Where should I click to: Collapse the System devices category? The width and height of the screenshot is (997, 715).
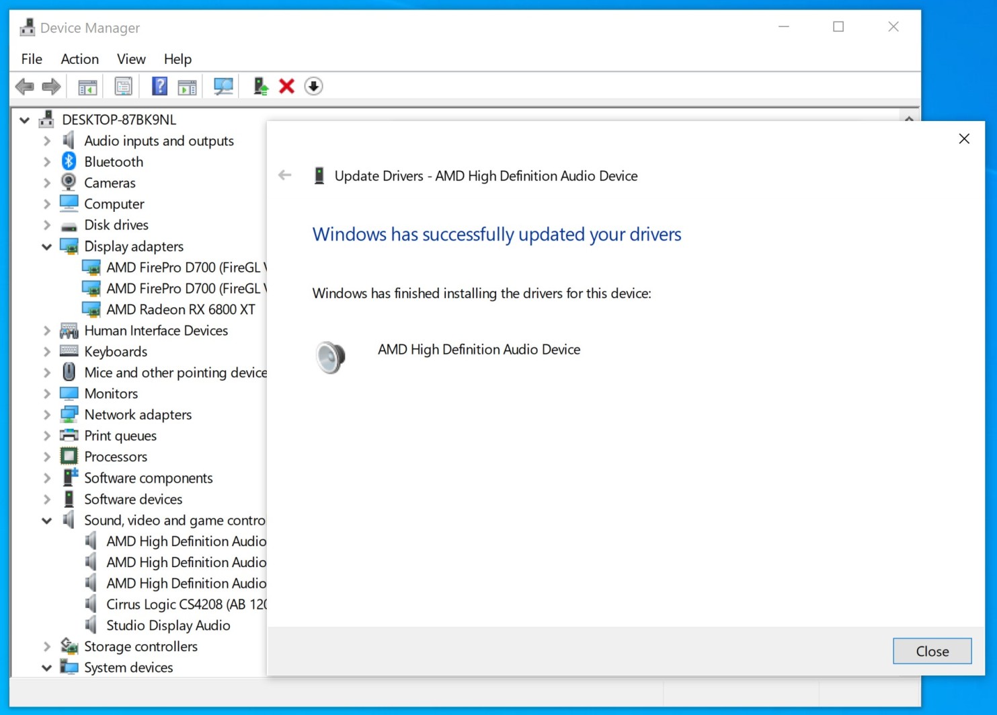47,668
